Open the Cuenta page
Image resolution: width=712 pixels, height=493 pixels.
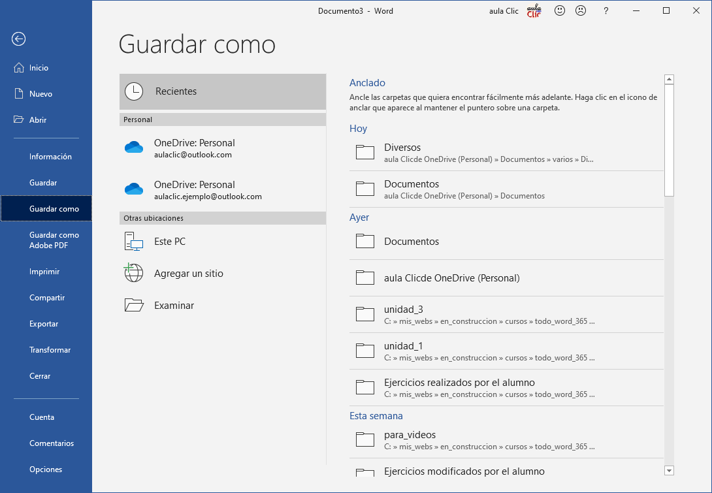coord(42,417)
